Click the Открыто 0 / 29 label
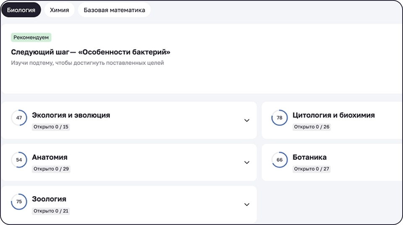The image size is (403, 225). point(51,169)
